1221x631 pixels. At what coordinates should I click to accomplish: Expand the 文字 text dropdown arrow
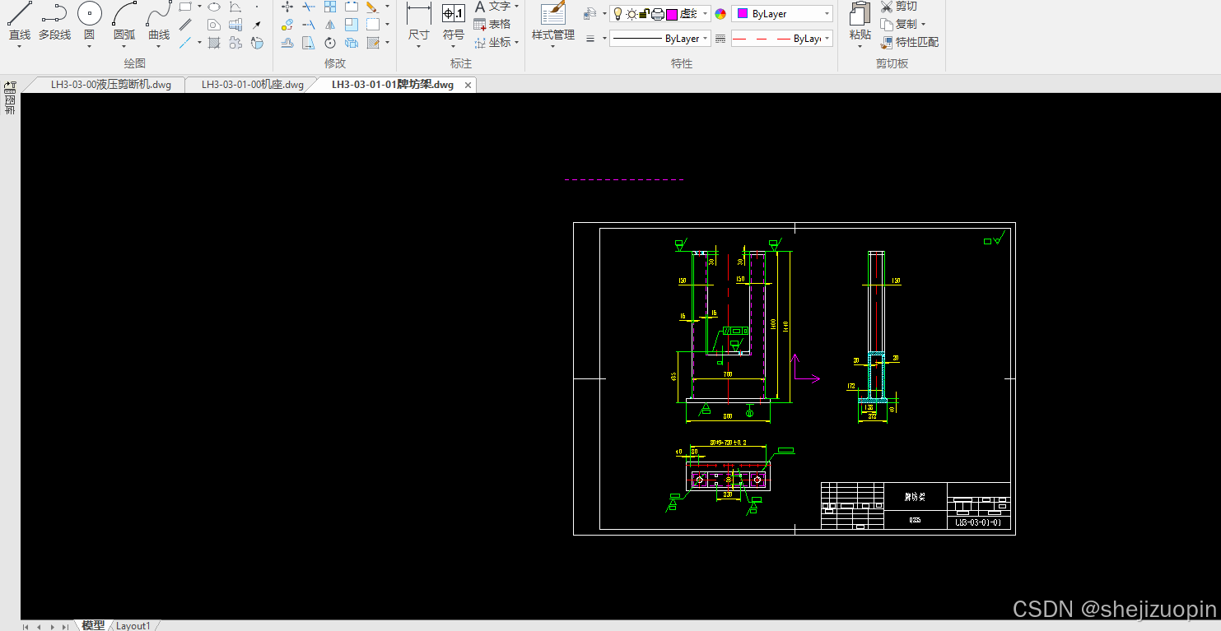(517, 7)
